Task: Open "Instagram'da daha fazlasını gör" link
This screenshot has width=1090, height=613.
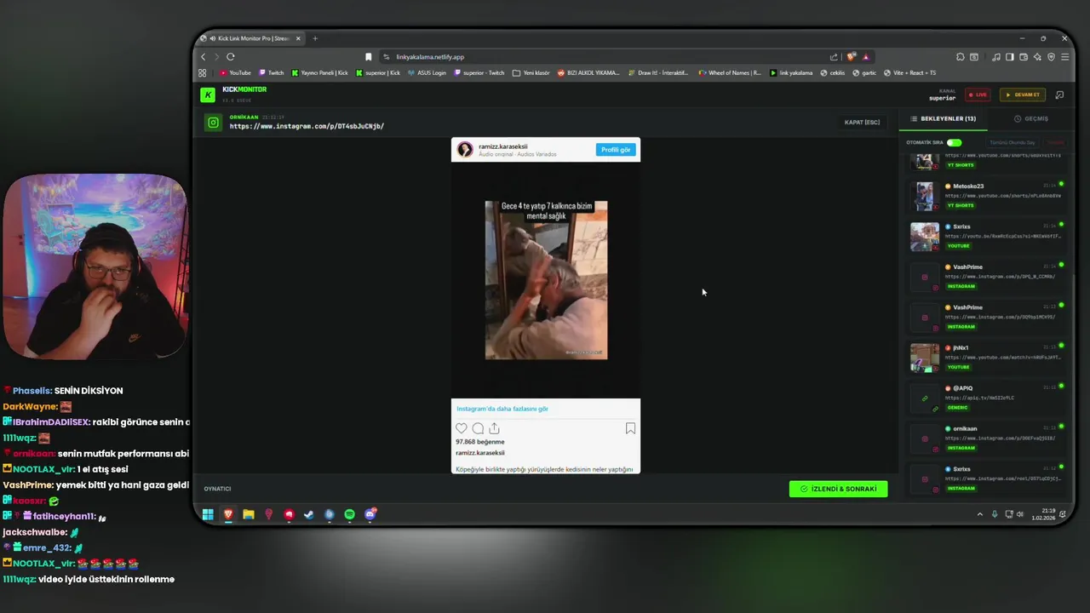Action: pos(502,409)
